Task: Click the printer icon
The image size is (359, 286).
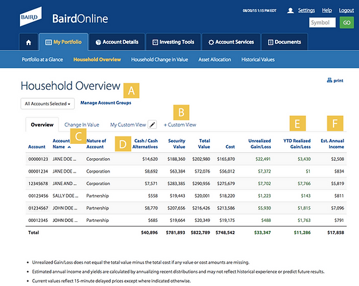Action: 330,80
